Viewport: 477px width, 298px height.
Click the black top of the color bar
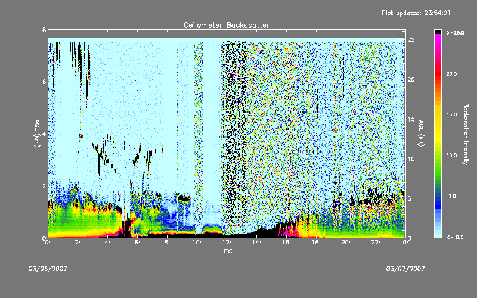point(438,32)
